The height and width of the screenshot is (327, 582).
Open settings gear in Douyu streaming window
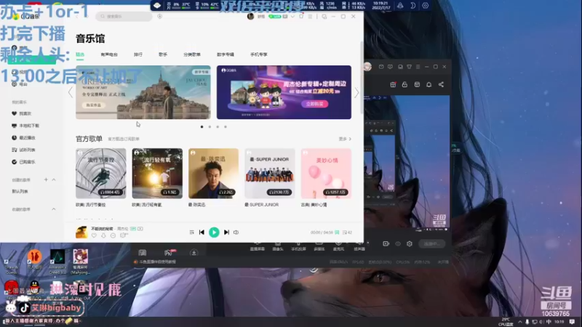tap(410, 243)
